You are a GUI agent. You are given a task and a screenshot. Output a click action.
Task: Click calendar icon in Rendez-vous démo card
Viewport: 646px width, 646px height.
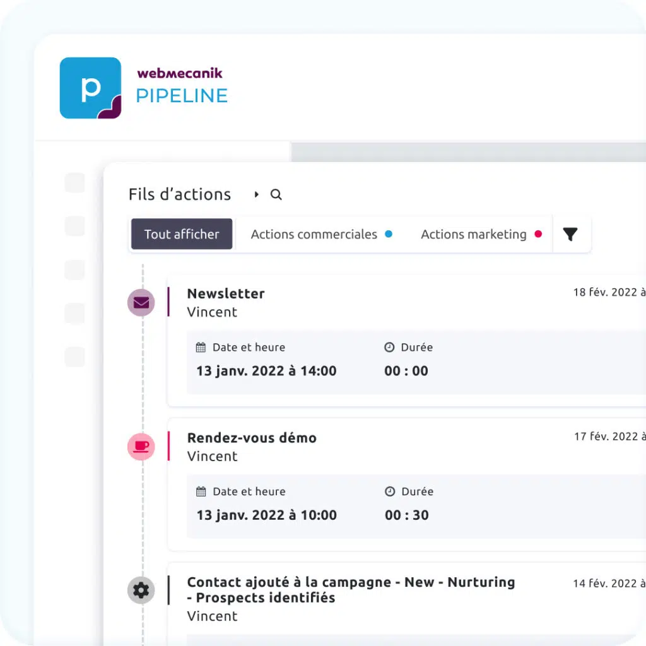tap(201, 491)
